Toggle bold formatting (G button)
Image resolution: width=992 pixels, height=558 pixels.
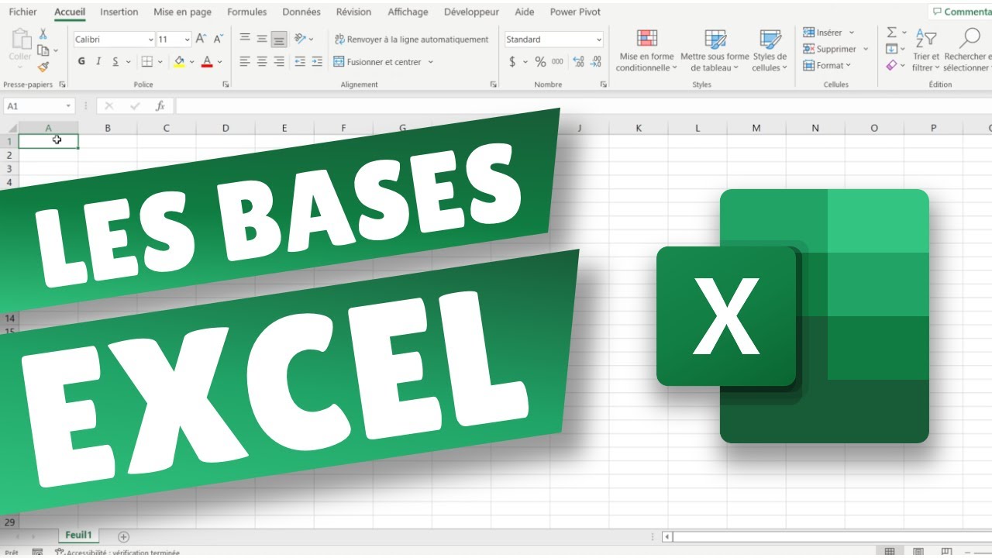(81, 62)
